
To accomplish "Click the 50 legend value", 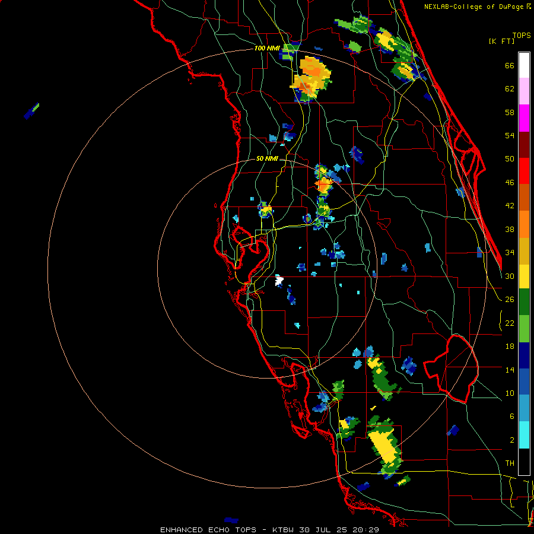I will (x=510, y=159).
